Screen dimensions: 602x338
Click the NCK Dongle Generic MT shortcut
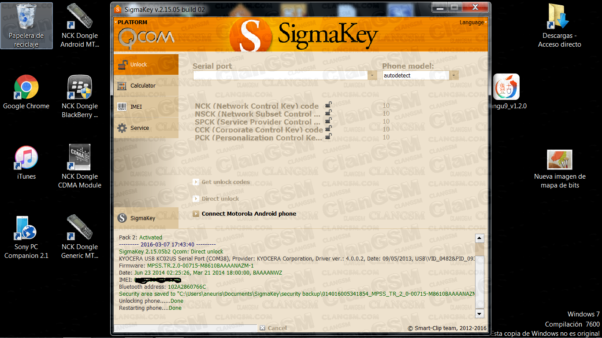(x=79, y=237)
